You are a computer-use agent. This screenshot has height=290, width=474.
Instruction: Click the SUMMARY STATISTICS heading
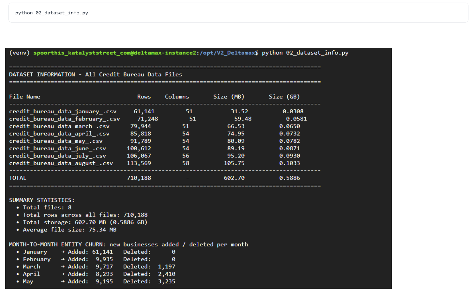(42, 200)
